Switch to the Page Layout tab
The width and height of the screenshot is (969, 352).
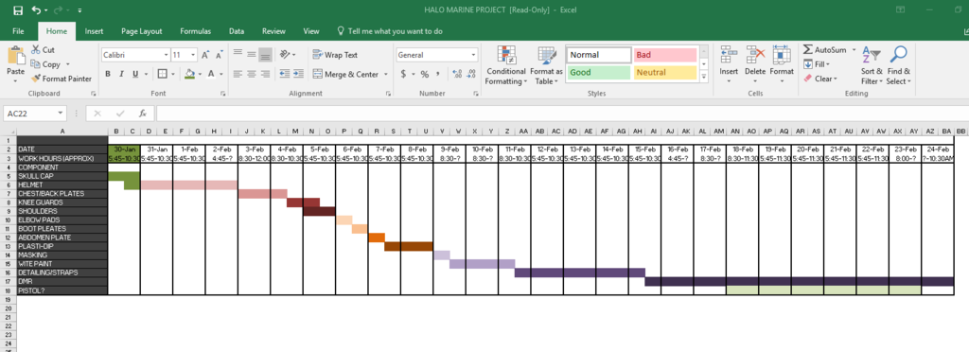point(142,31)
